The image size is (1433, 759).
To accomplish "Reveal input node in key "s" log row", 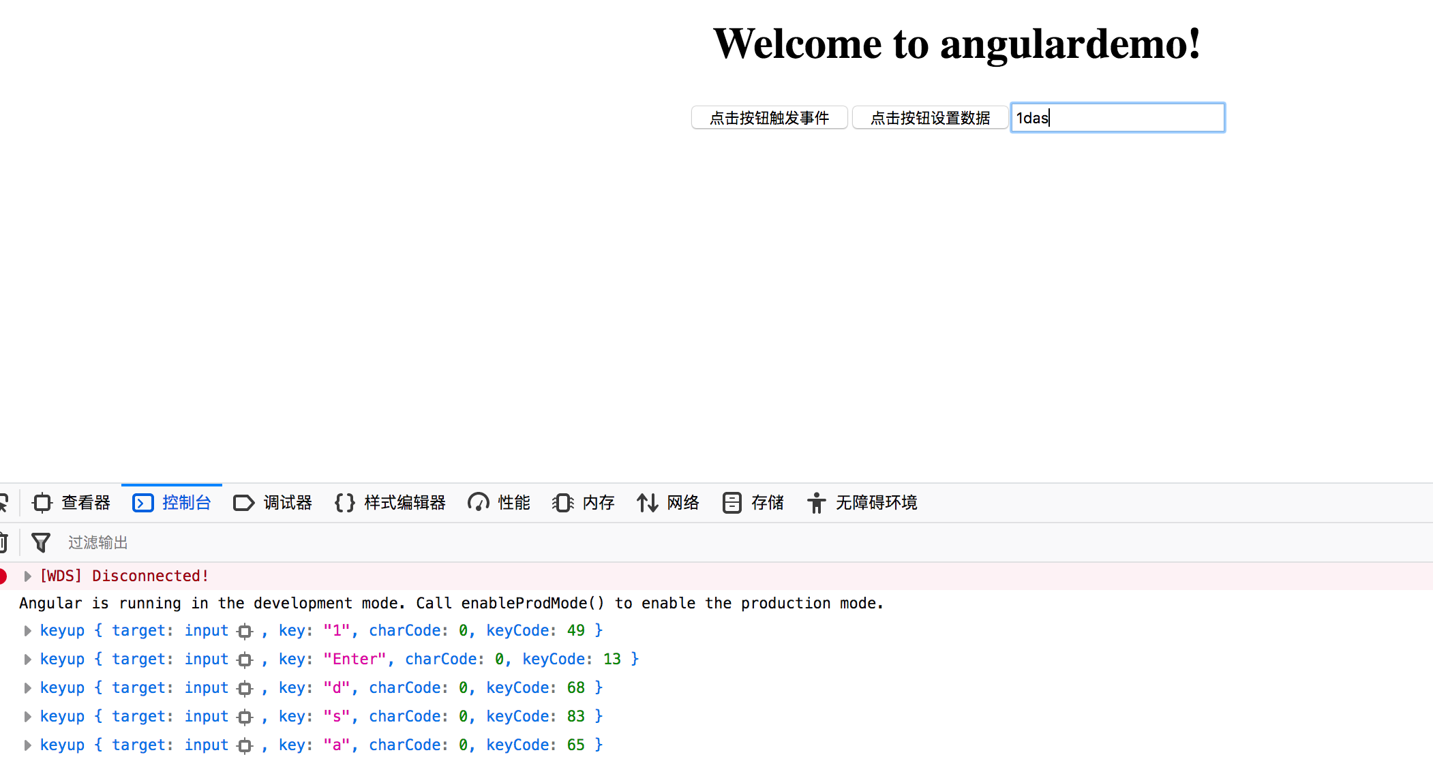I will (245, 717).
